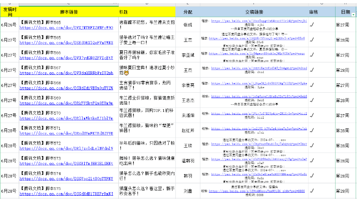Viewport: 357px width, 202px height.
Task: Select title cell 猫罐头怎么选？看这里
Action: coord(147,191)
